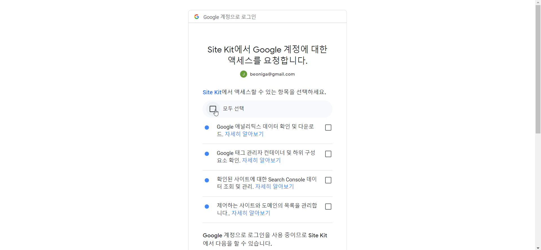Screen dimensions: 541x250
Task: Click the Google G logo icon
Action: (x=197, y=17)
